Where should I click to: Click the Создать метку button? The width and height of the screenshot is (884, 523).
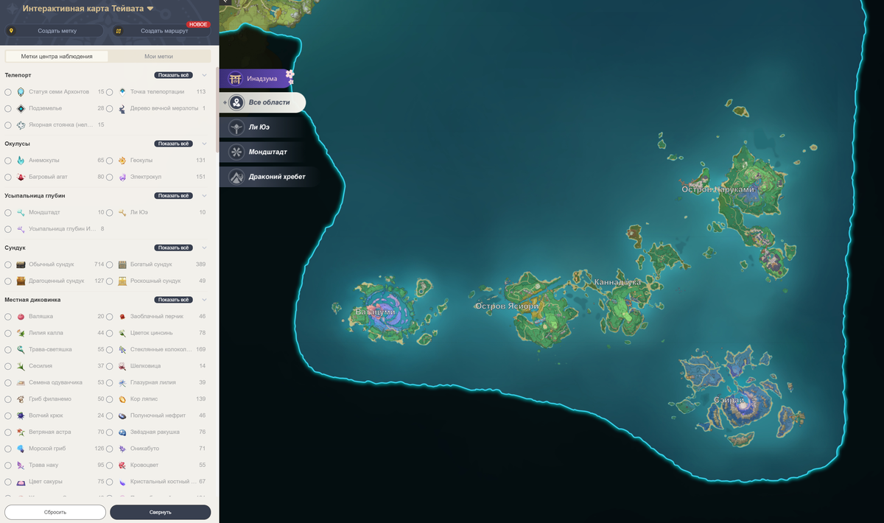pyautogui.click(x=55, y=31)
